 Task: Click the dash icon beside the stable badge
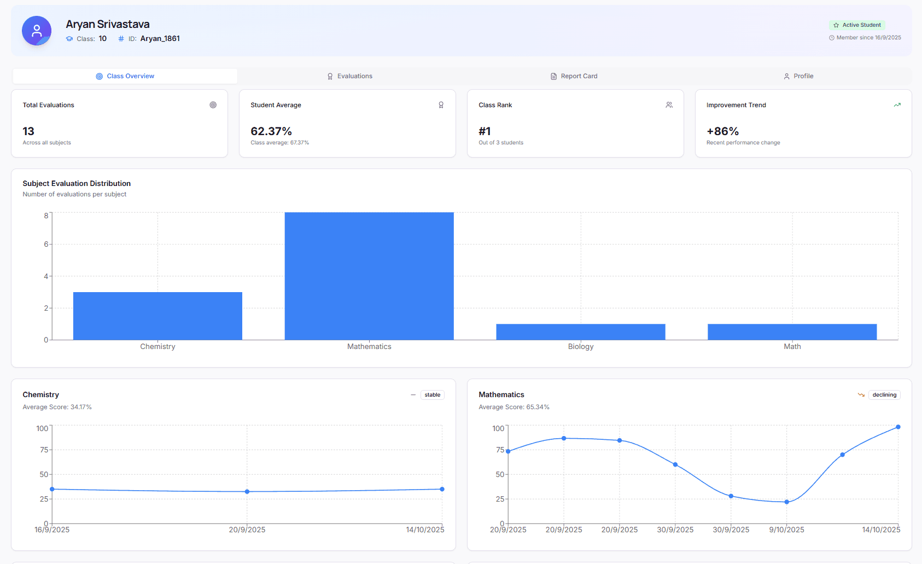[x=413, y=395]
